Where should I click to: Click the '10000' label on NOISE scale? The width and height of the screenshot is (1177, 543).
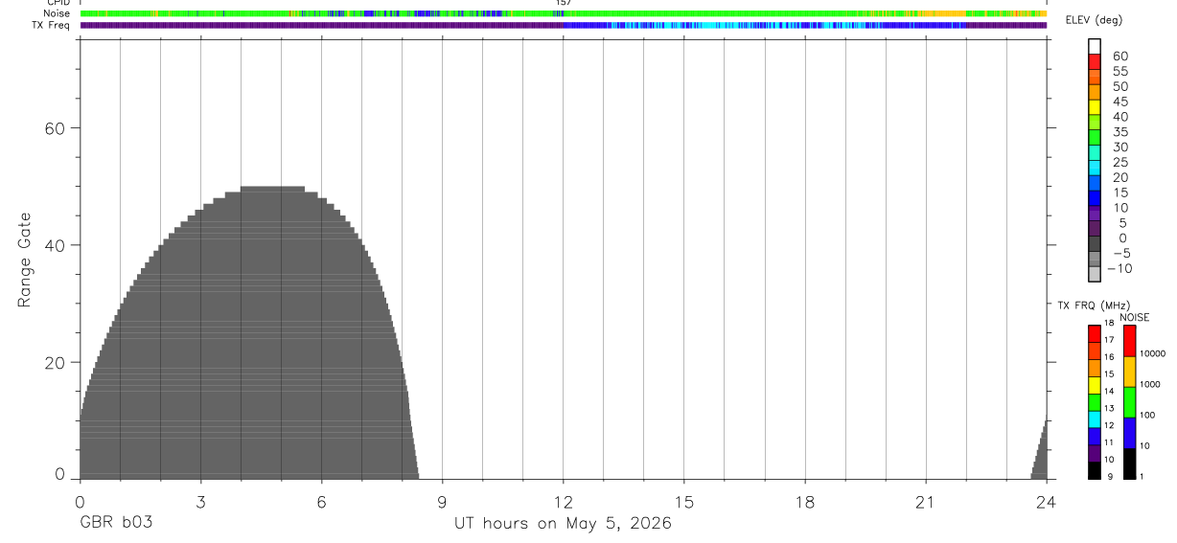point(1152,353)
